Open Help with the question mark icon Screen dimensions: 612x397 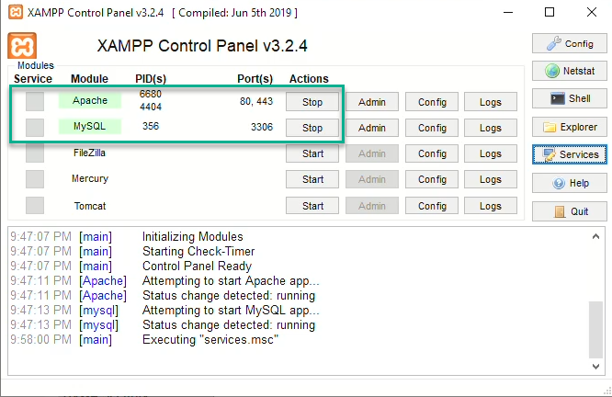pos(570,183)
